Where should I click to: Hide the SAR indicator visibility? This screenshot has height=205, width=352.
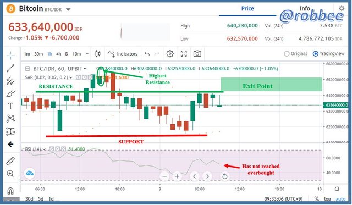tap(78, 77)
